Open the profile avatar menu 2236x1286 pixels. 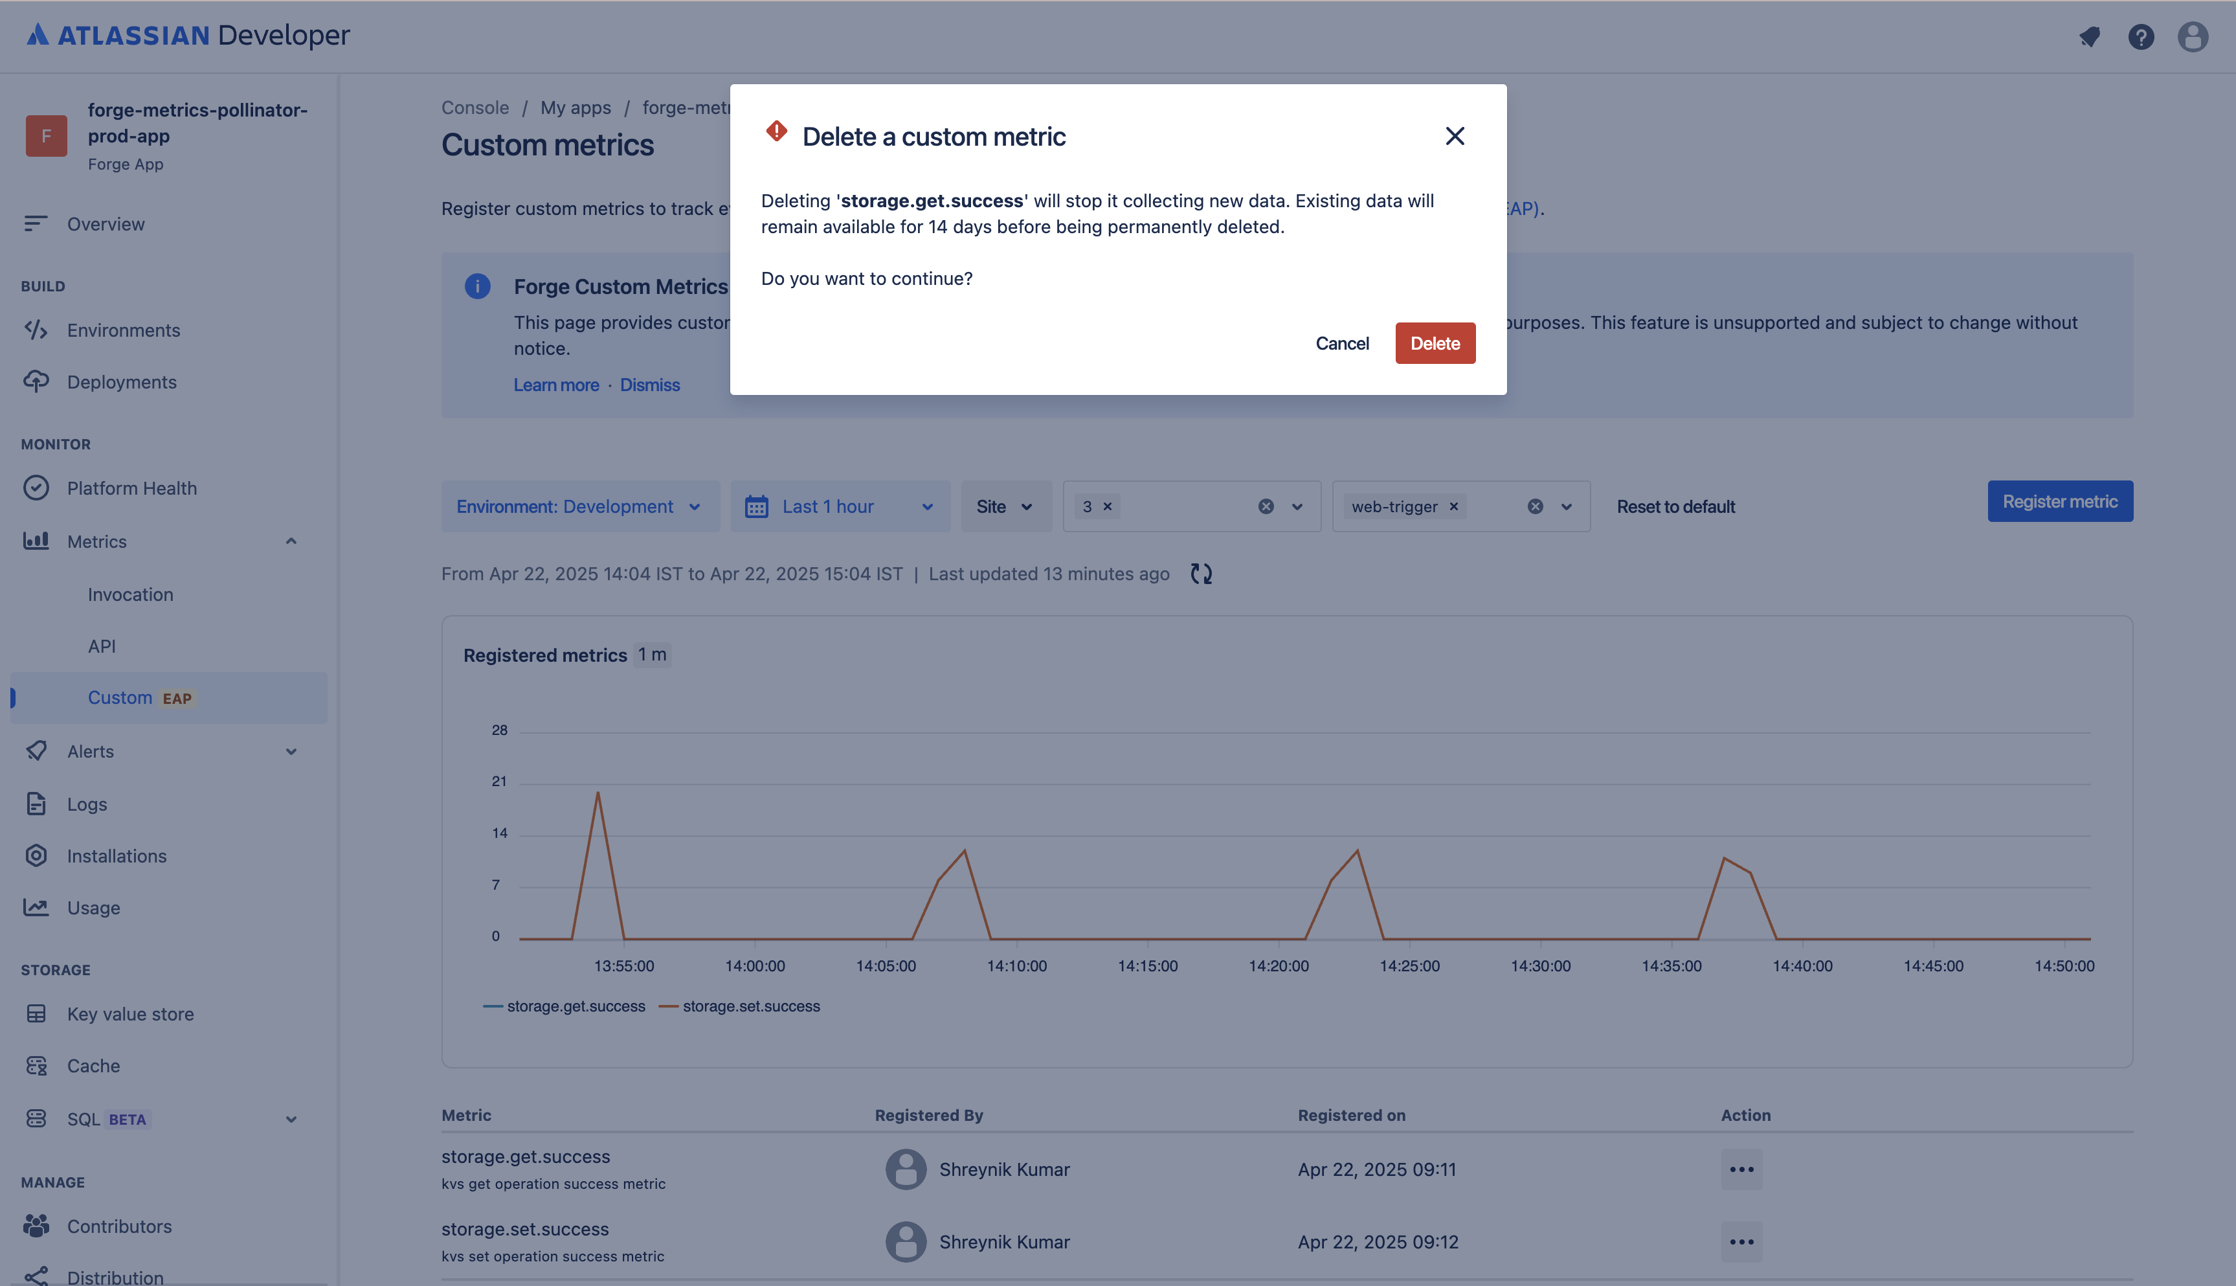click(2194, 36)
